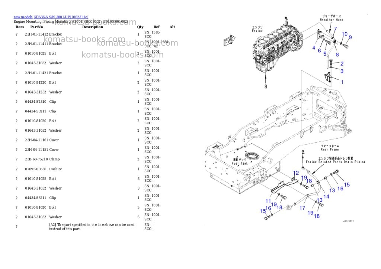Click callout number 4 in diagram
The image size is (381, 269).
click(x=314, y=48)
